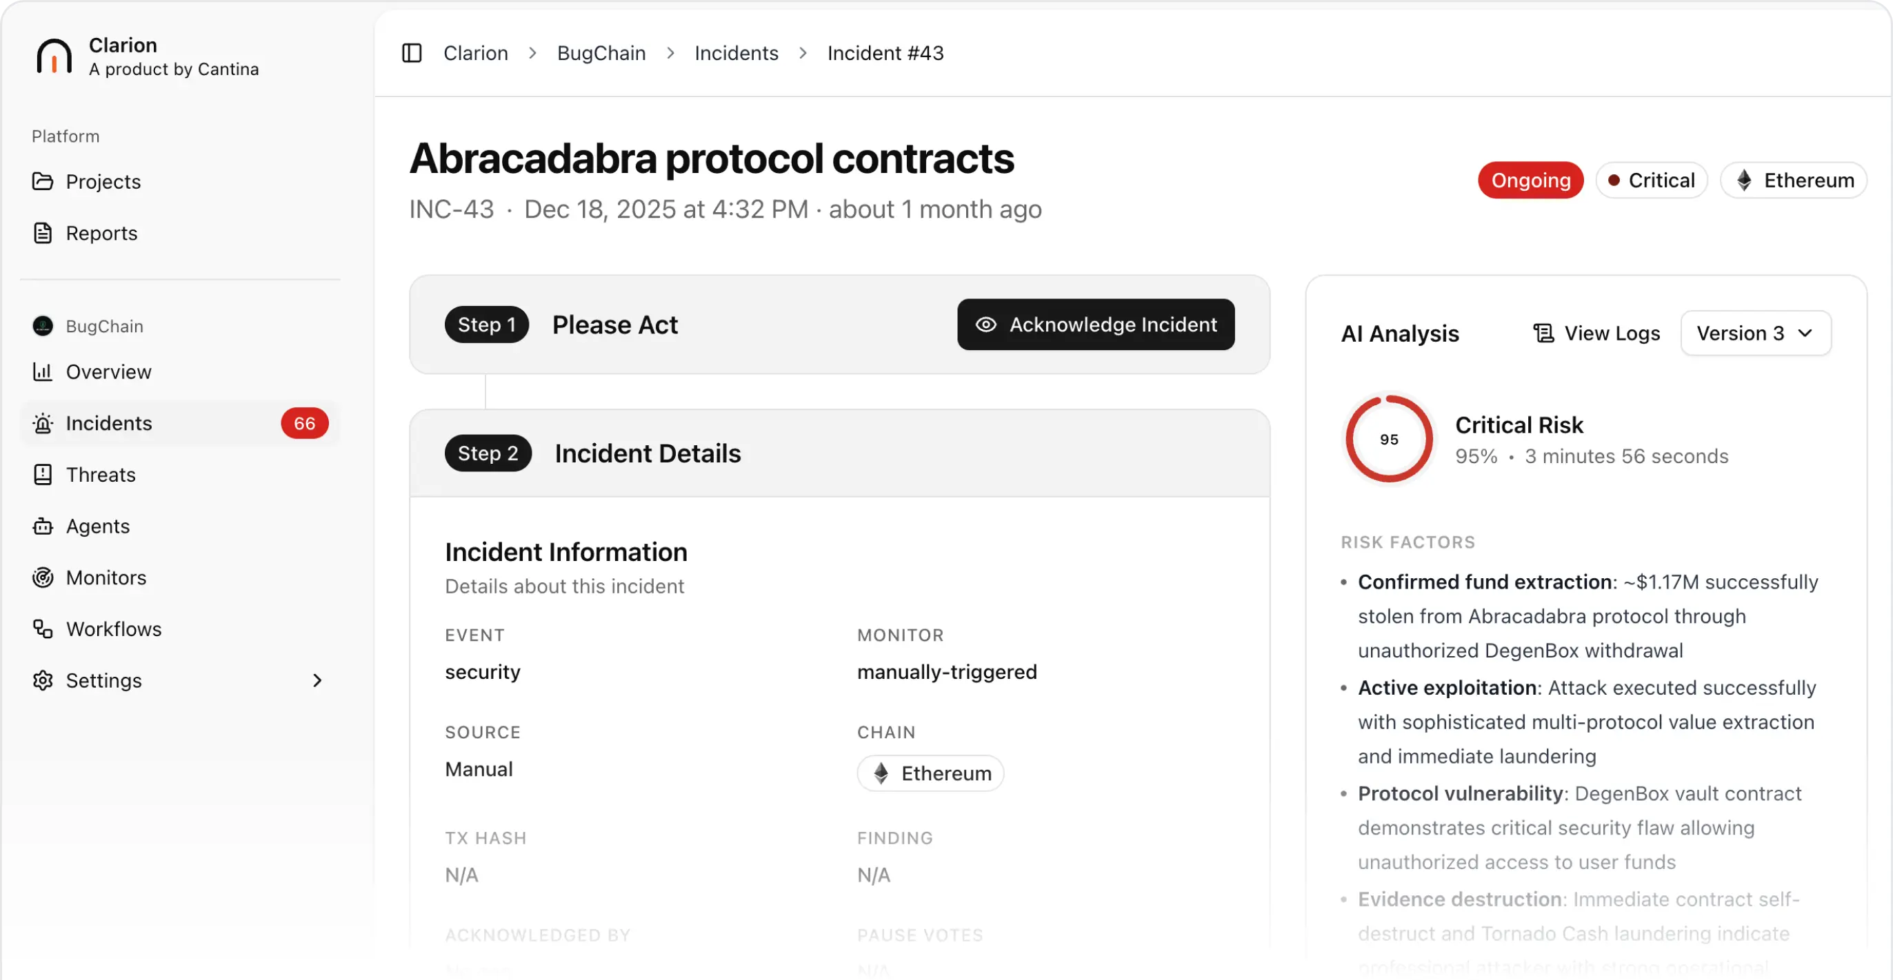Click the View Logs icon

tap(1545, 333)
